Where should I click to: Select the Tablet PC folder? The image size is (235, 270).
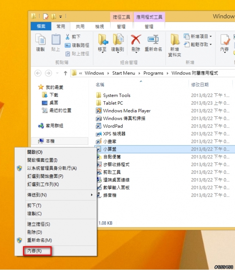click(x=109, y=103)
